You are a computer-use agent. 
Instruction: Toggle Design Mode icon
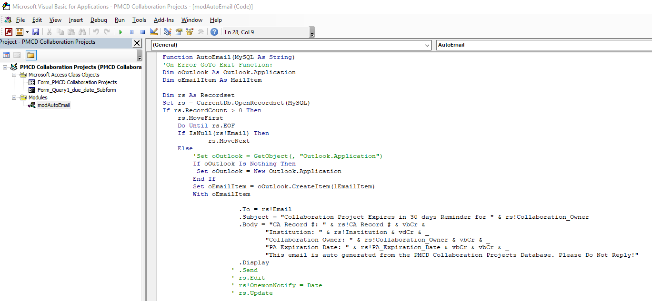153,32
